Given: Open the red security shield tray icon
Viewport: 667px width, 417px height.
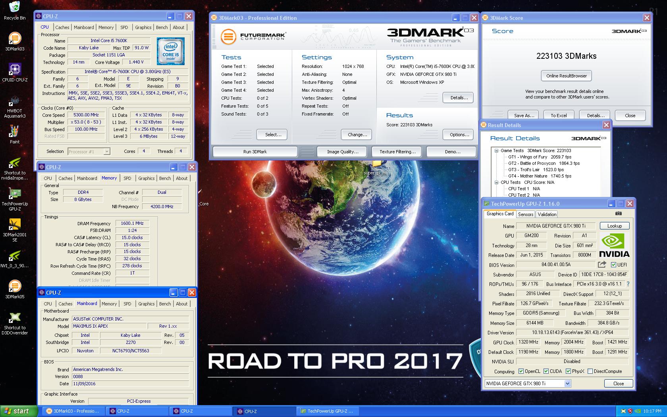Looking at the screenshot, I should coord(630,411).
